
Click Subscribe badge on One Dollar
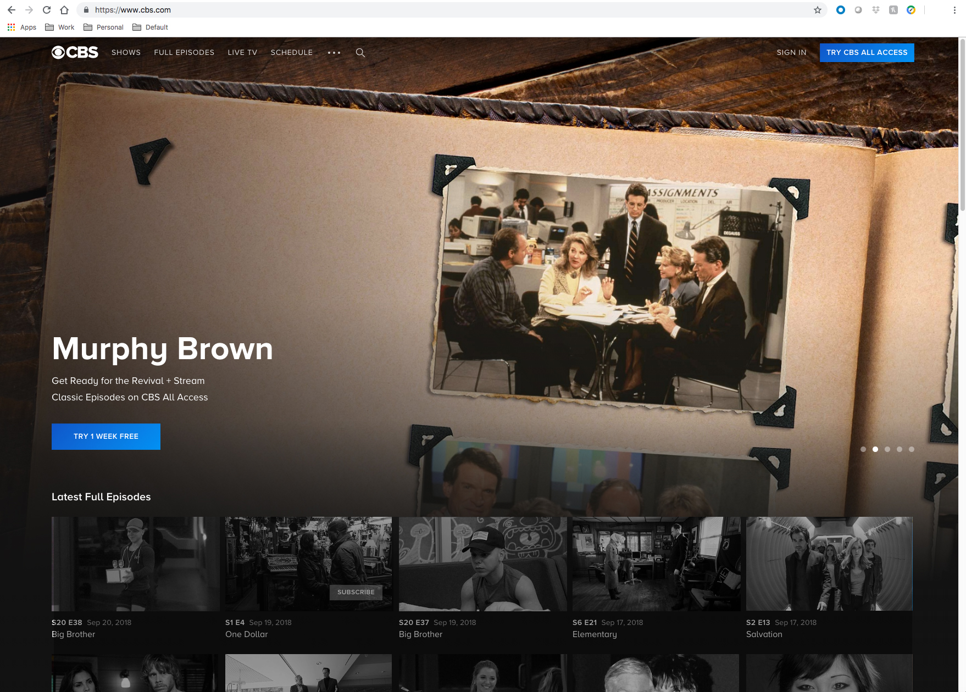pyautogui.click(x=356, y=592)
